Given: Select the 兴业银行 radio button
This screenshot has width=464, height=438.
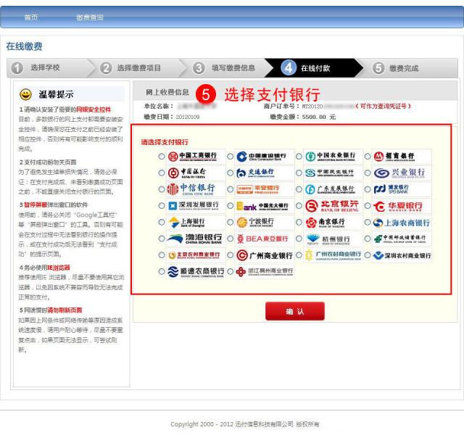Looking at the screenshot, I should (368, 173).
